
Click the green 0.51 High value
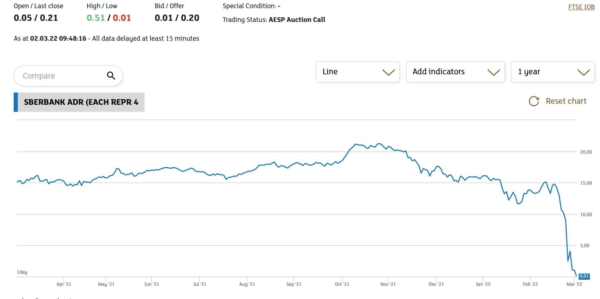tap(96, 18)
